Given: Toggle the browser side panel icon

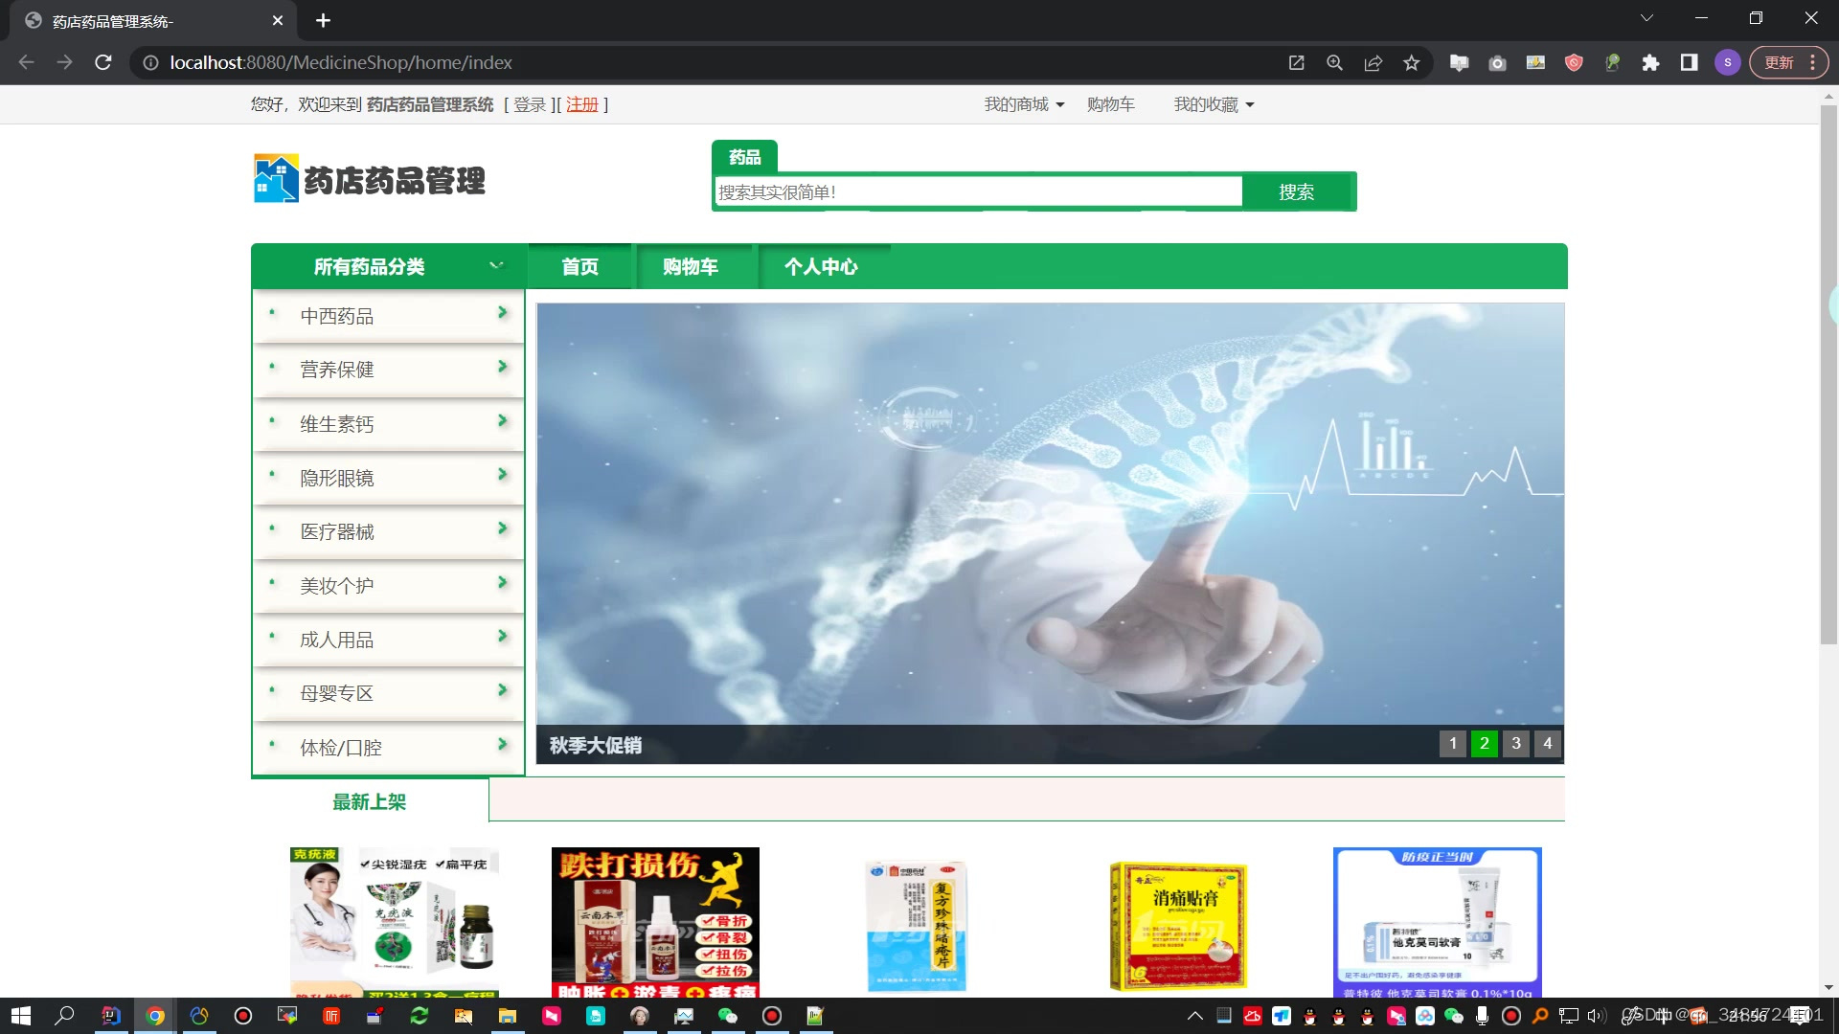Looking at the screenshot, I should click(1689, 62).
